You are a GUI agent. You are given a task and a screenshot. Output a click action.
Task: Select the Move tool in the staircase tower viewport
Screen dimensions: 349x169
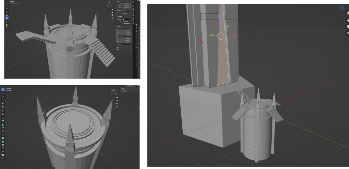click(x=6, y=9)
